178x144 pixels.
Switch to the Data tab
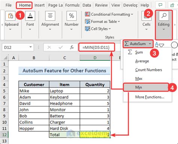[x=87, y=5]
